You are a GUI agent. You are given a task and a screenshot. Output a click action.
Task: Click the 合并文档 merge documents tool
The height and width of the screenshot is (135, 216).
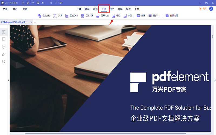tap(44, 16)
